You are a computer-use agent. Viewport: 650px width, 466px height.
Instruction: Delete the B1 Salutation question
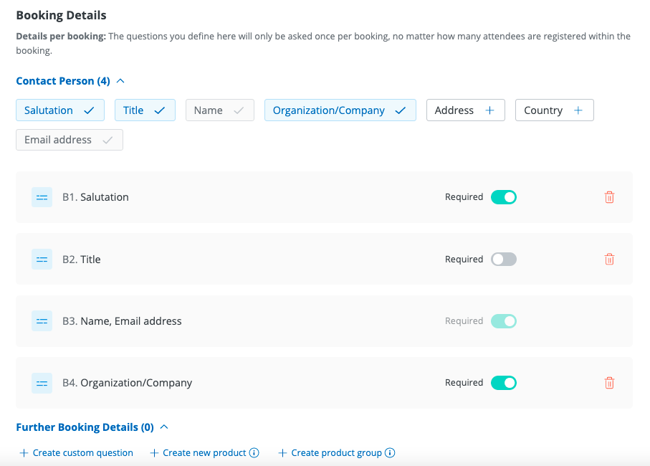point(609,197)
